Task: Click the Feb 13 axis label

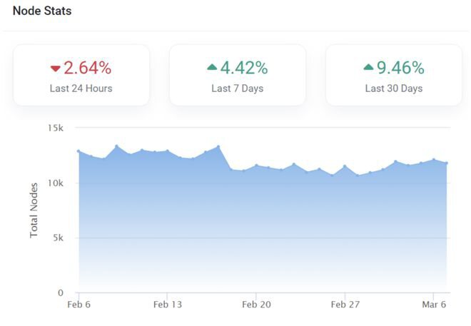Action: 168,305
